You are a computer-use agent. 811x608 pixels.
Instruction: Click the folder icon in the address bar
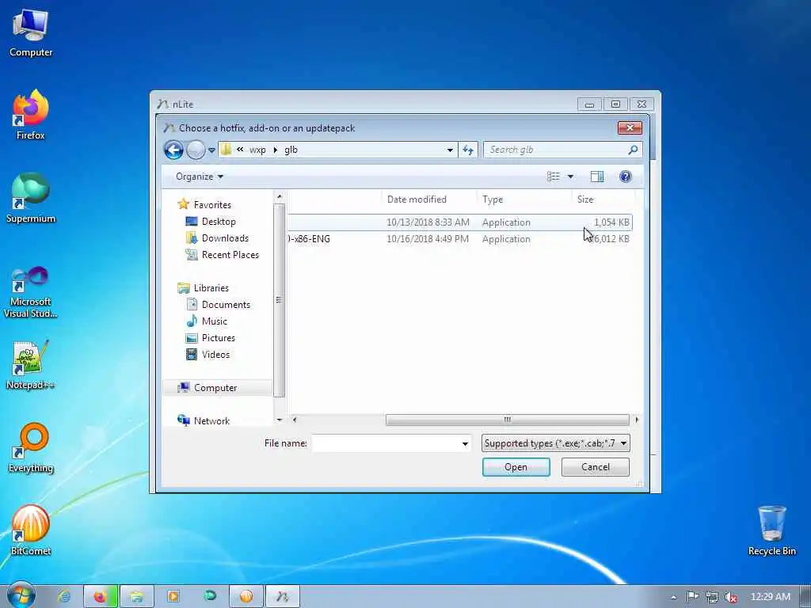tap(226, 150)
